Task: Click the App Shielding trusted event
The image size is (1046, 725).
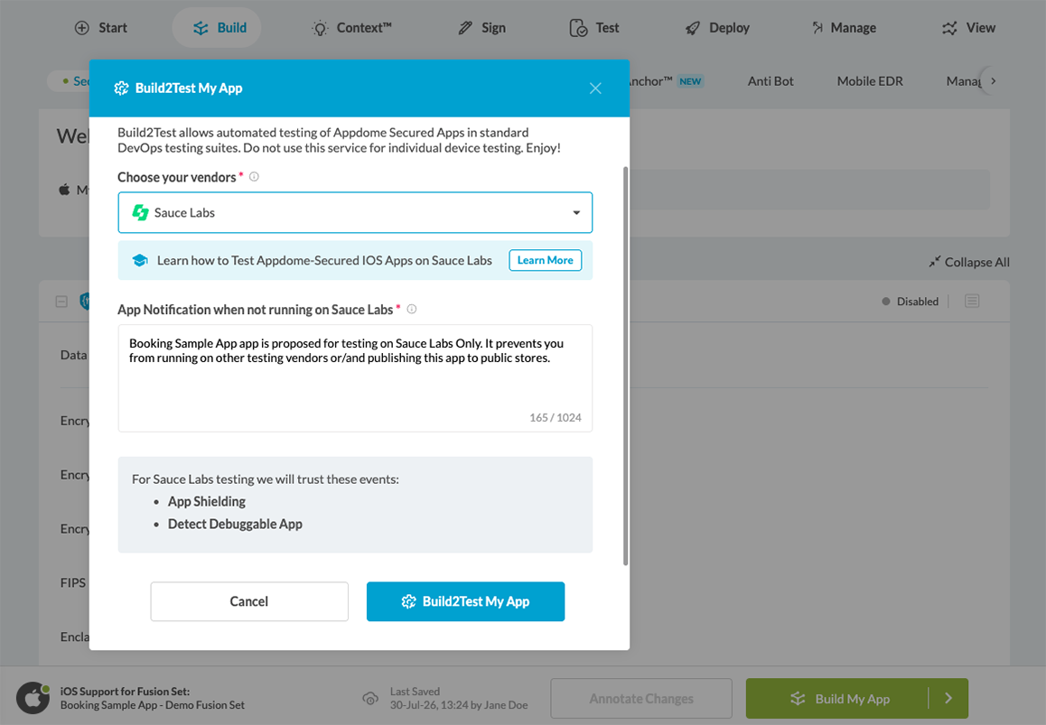Action: [207, 502]
